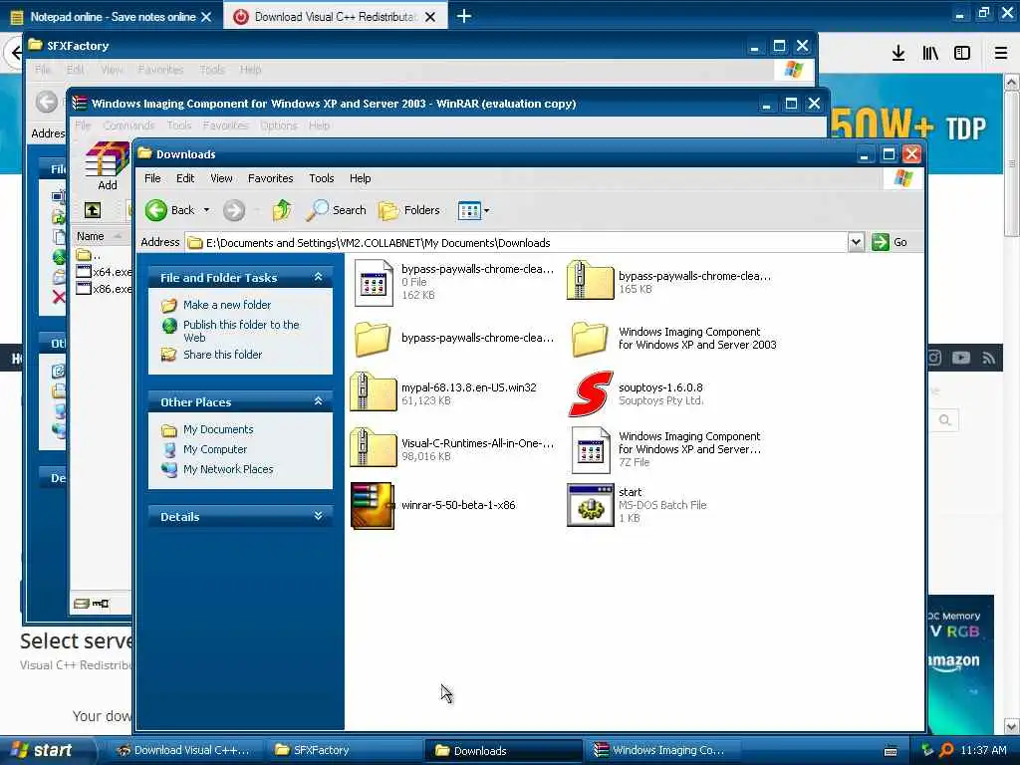The height and width of the screenshot is (765, 1020).
Task: Click the Back arrow in Downloads window
Action: point(156,210)
